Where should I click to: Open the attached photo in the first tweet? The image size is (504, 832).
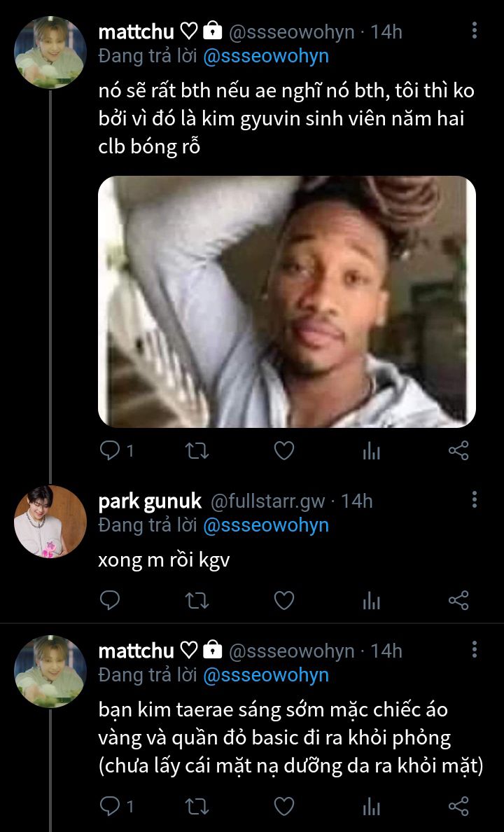(286, 301)
